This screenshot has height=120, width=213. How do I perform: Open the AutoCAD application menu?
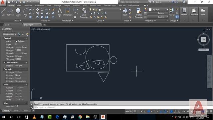(3, 3)
